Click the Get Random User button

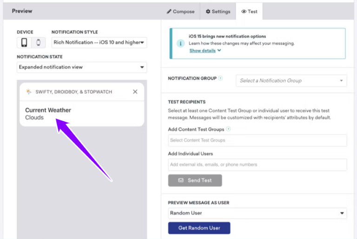point(199,228)
